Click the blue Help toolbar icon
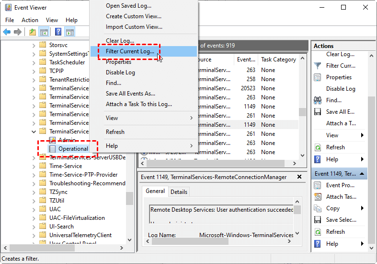 (58, 32)
